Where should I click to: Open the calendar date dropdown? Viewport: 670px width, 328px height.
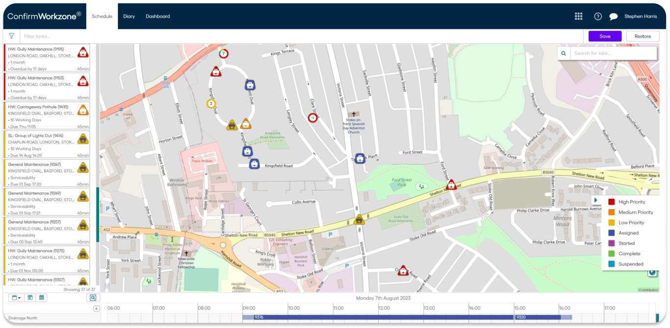tap(16, 298)
